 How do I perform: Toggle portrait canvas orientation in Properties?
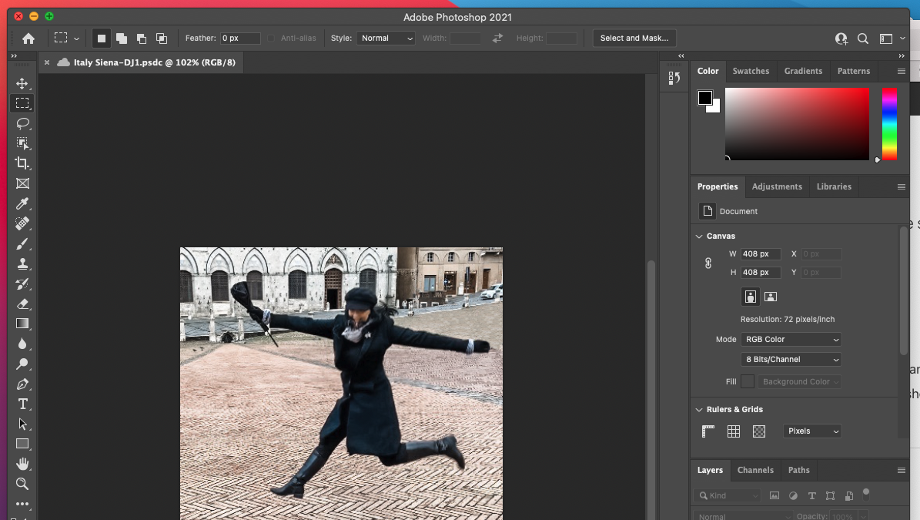point(749,296)
